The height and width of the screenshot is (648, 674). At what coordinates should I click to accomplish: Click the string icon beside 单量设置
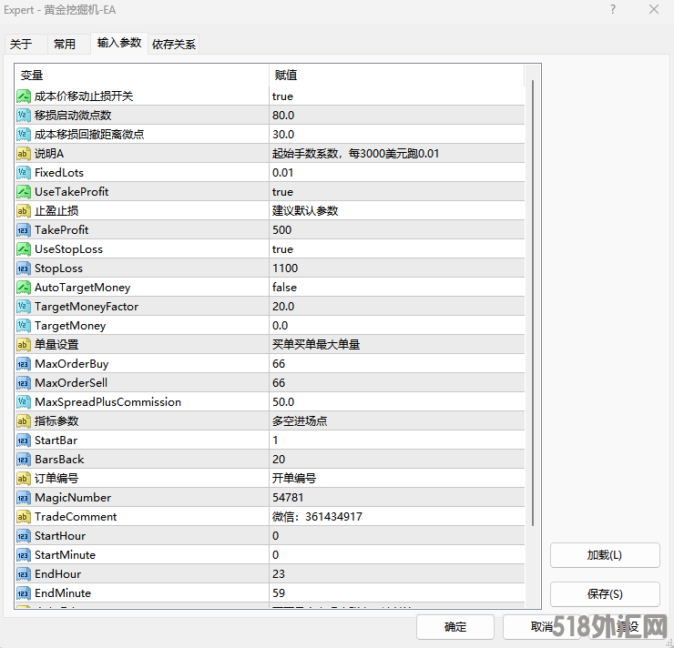click(x=23, y=344)
